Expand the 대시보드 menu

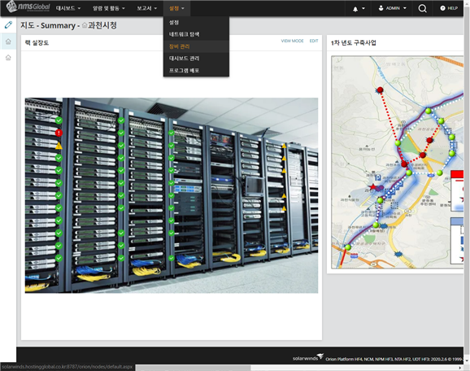click(x=68, y=8)
